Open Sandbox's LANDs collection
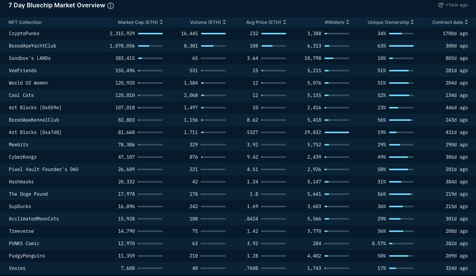476x276 pixels. [30, 58]
